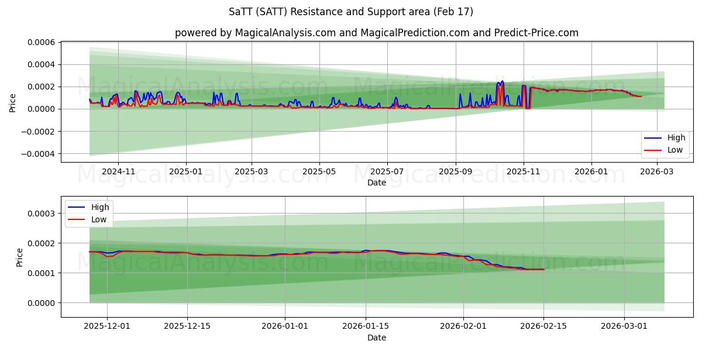Click the '2025-12-01' x-axis label on the bottom chart

click(x=106, y=328)
